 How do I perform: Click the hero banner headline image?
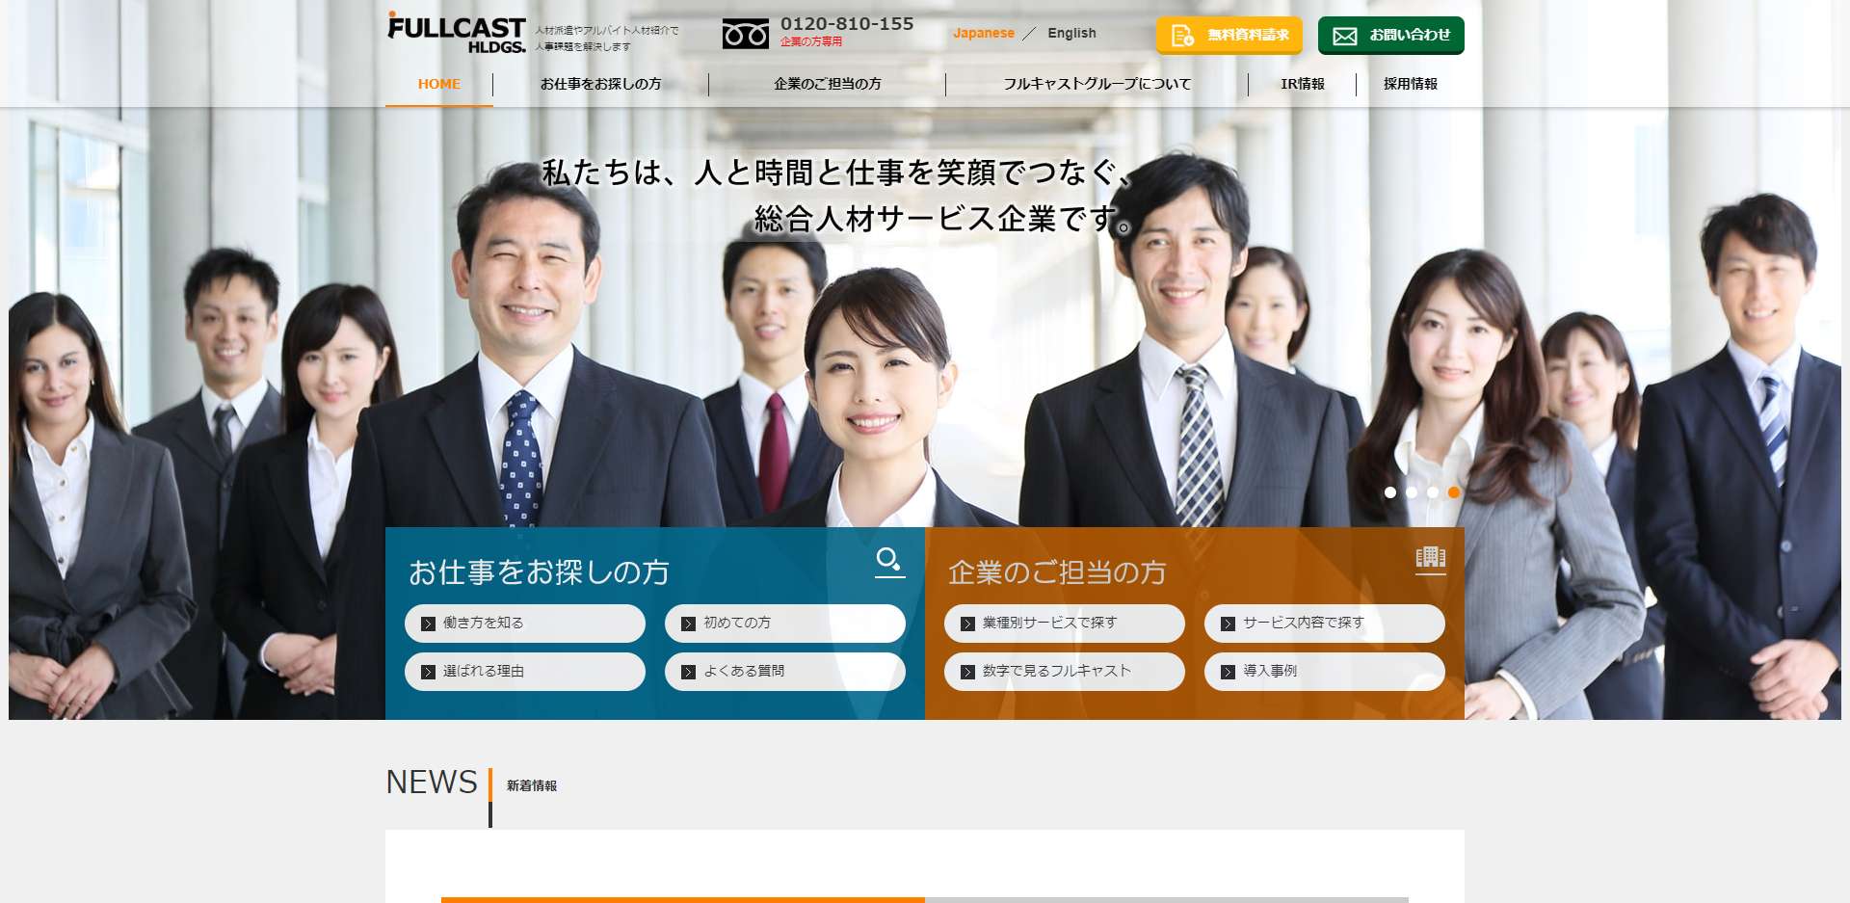[836, 197]
